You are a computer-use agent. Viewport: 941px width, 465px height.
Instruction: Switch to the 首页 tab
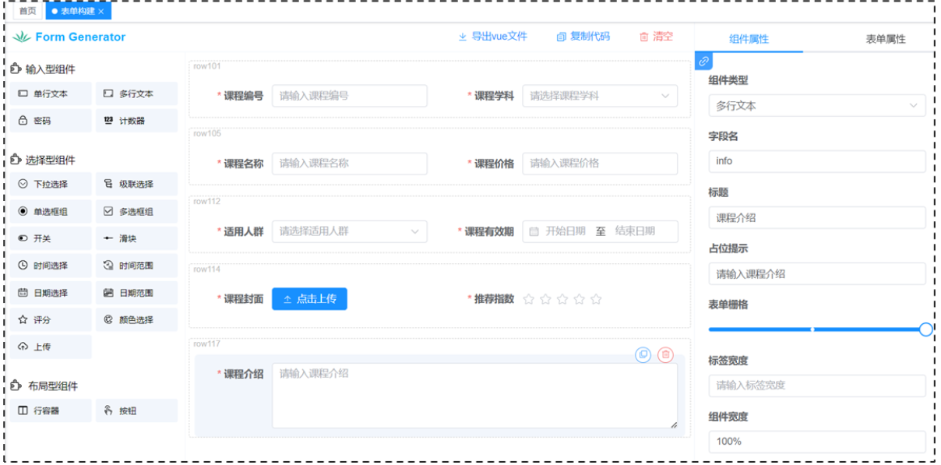coord(27,12)
